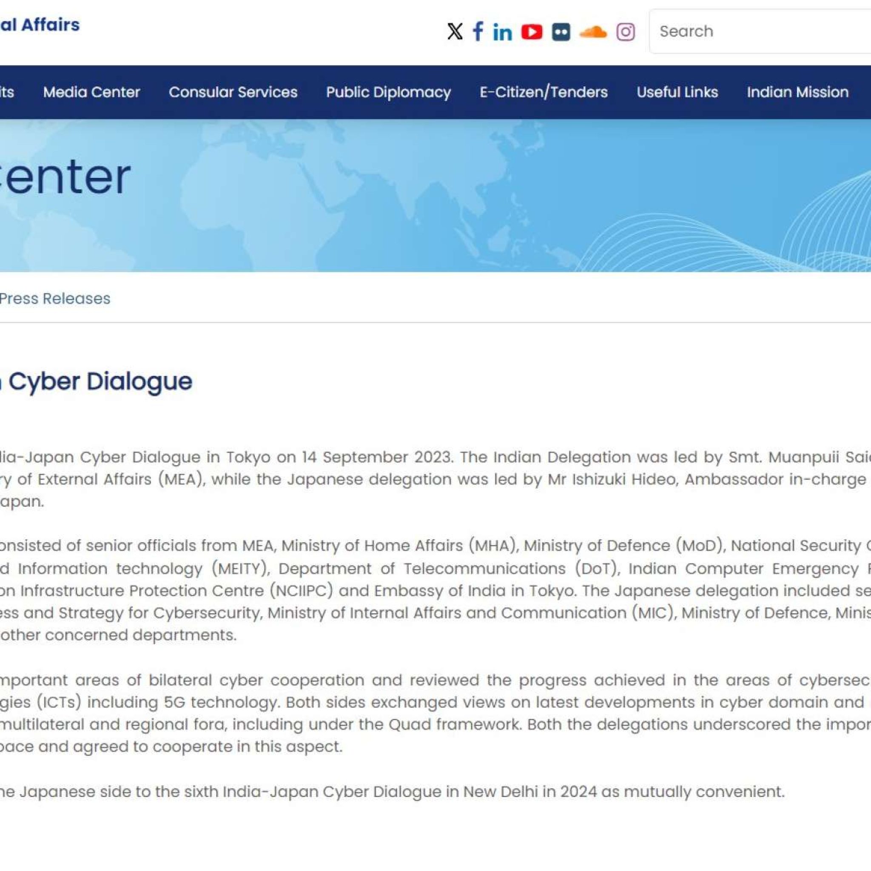The width and height of the screenshot is (871, 871).
Task: Open the partially visible leftmost nav item
Action: (x=7, y=92)
